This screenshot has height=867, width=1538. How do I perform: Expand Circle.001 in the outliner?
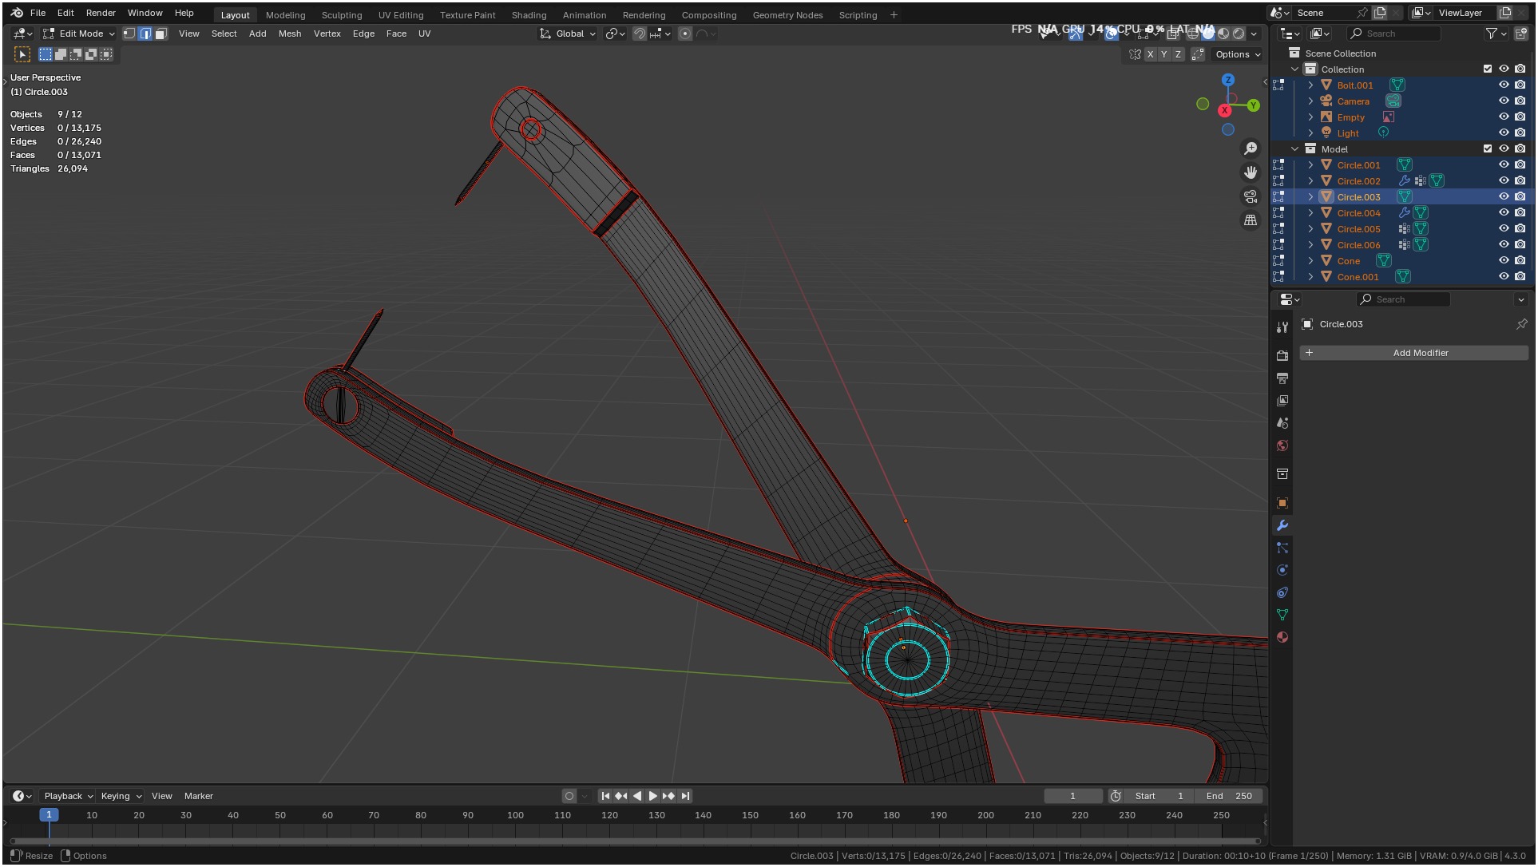click(1310, 165)
